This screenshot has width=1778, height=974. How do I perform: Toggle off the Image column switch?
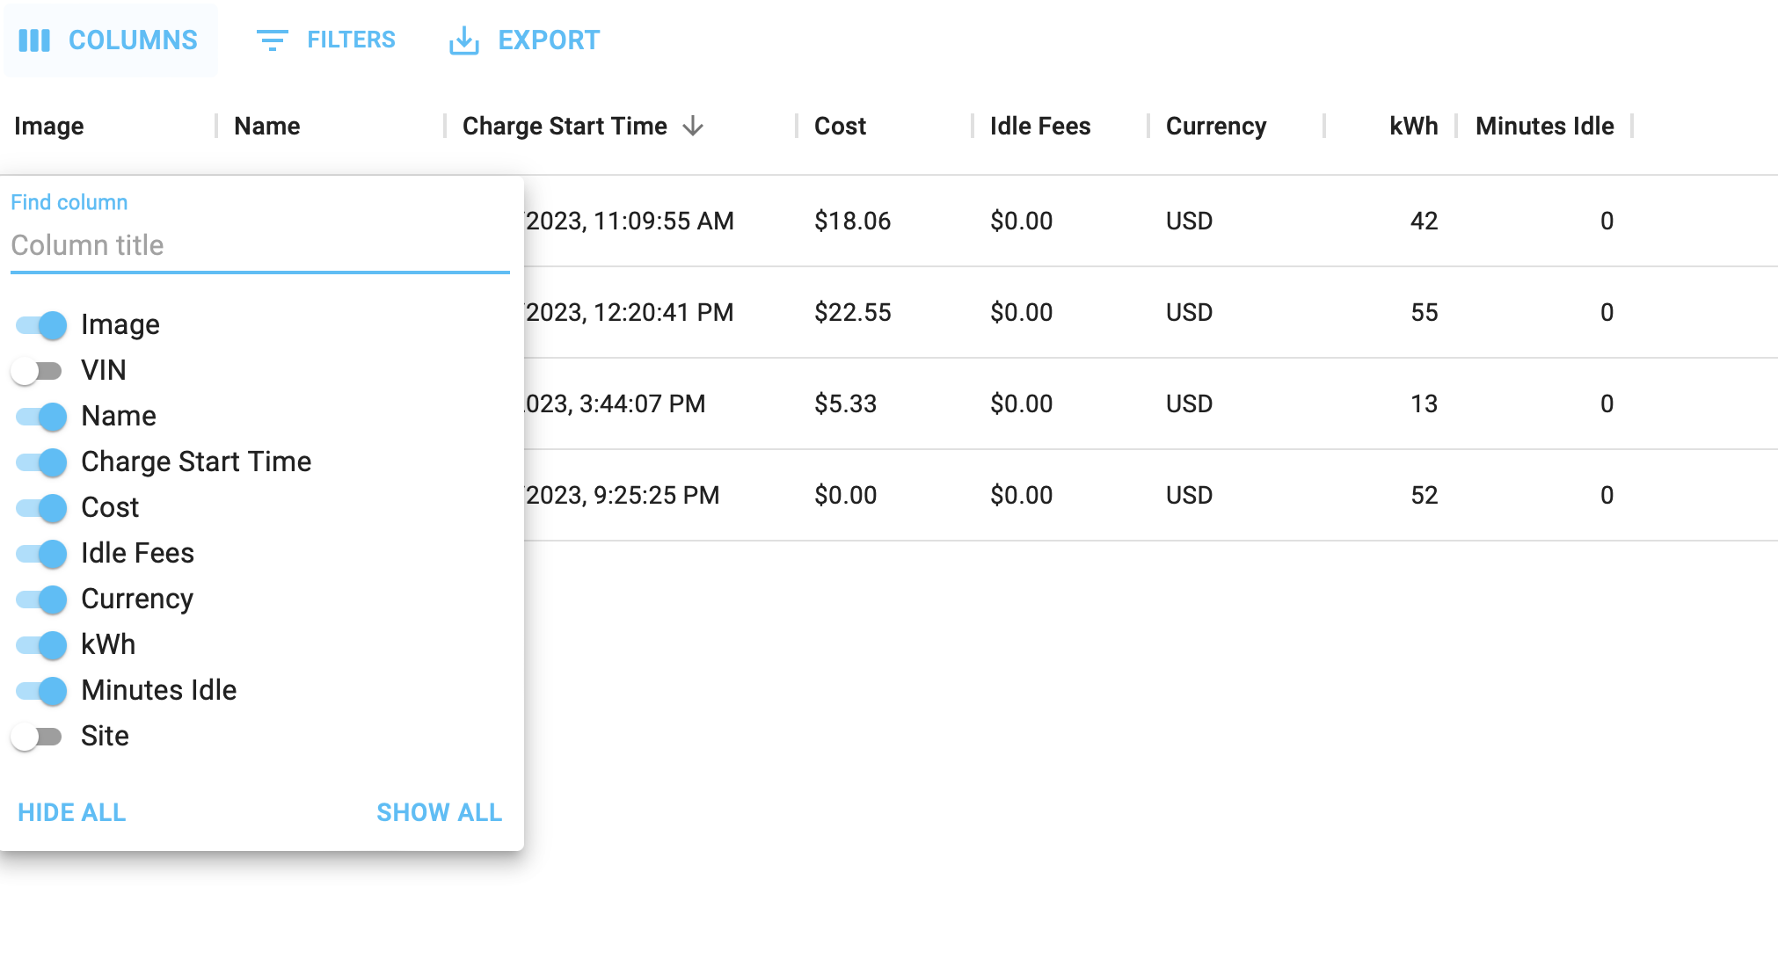tap(40, 325)
